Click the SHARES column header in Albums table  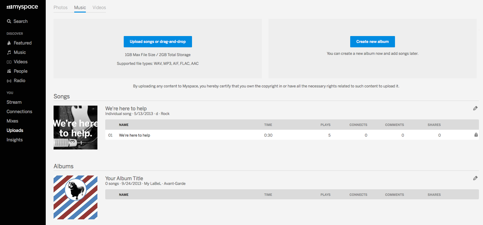coord(434,195)
